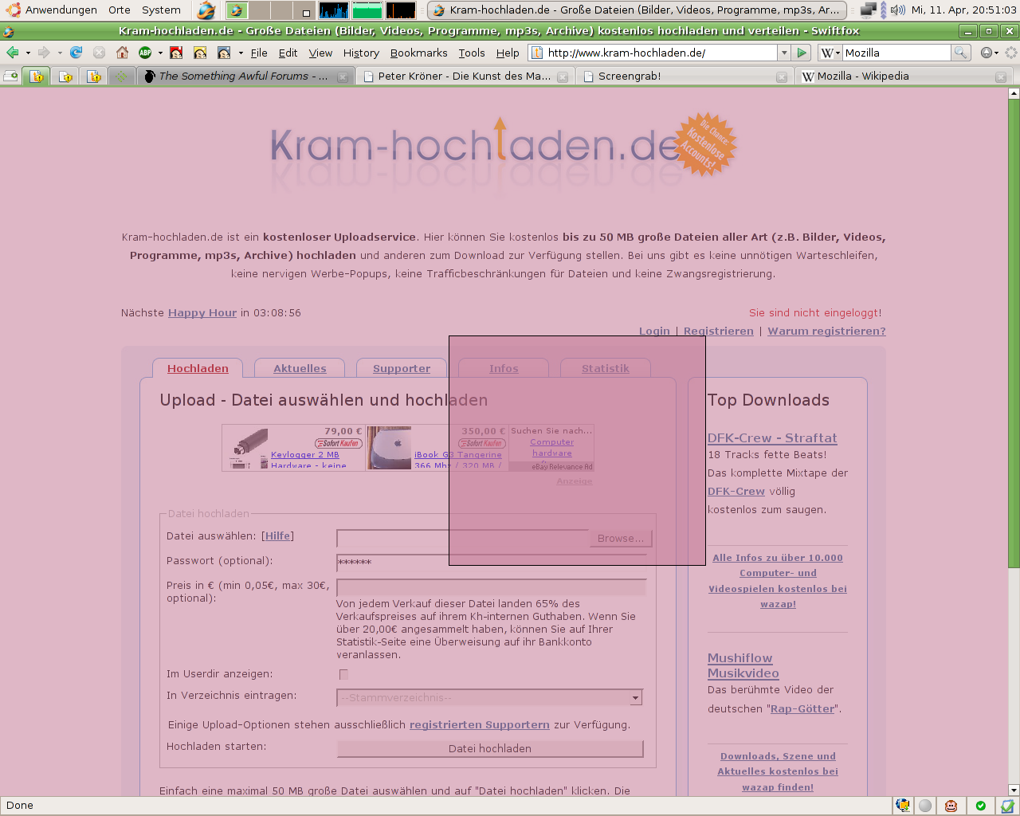Click the magnifier search button

(x=961, y=53)
